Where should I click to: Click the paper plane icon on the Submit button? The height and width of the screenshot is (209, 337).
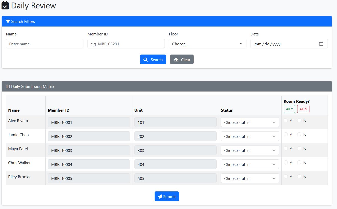pos(160,196)
